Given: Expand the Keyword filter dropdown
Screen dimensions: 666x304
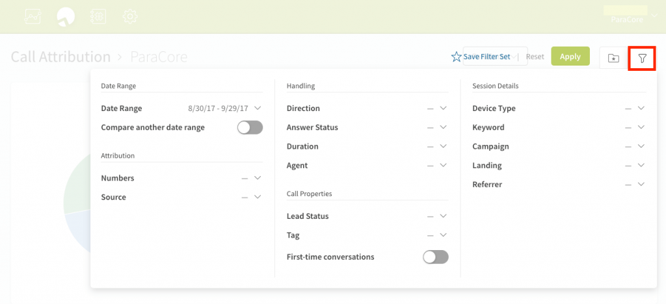Looking at the screenshot, I should tap(641, 127).
